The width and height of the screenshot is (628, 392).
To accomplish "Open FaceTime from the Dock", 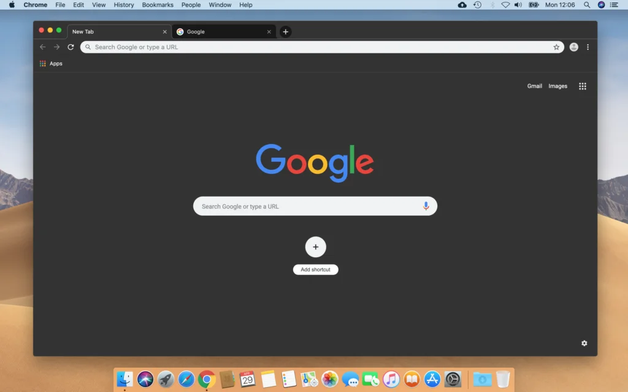I will [371, 379].
